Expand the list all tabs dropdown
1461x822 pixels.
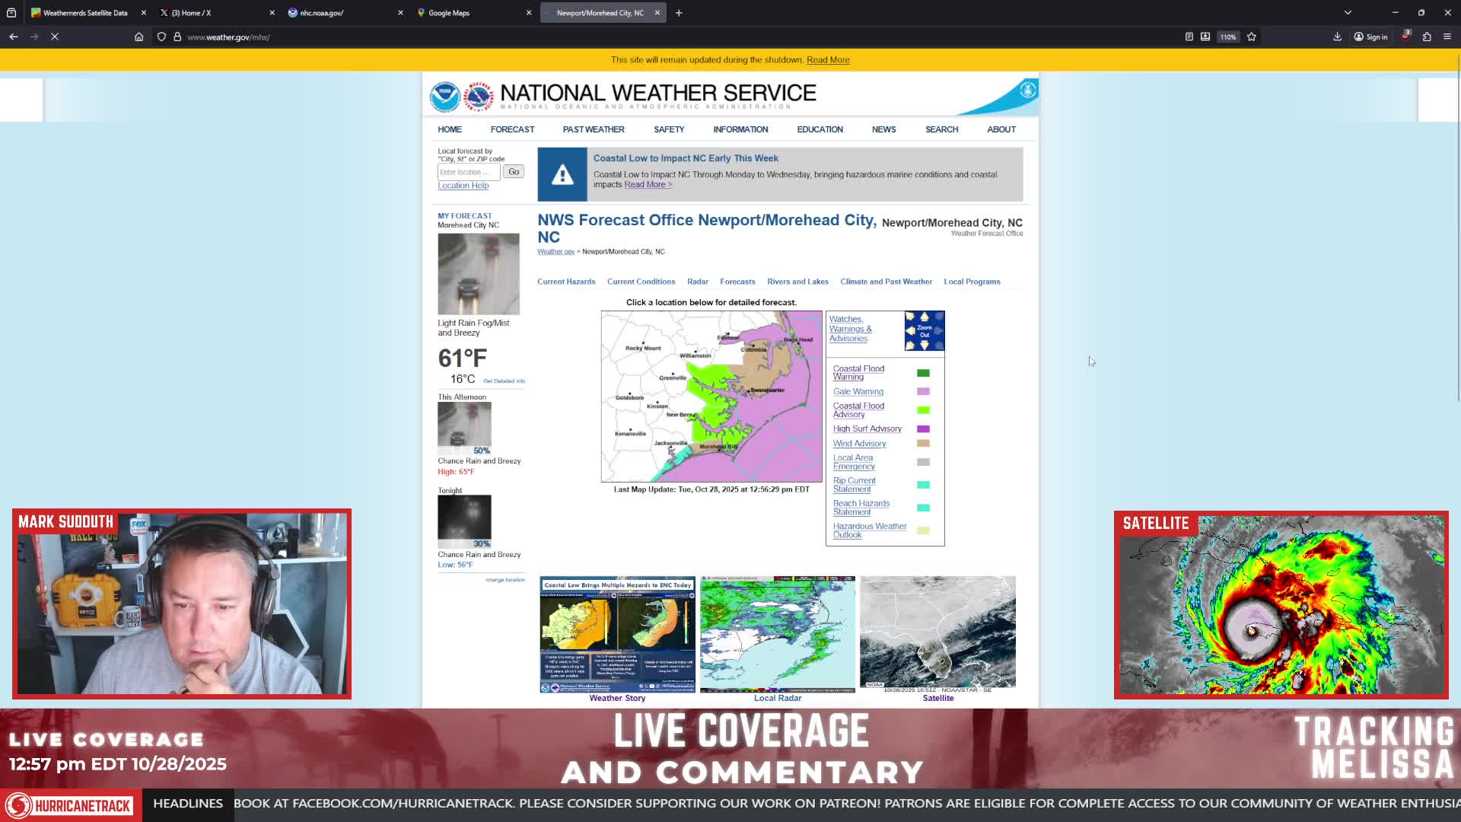tap(1348, 13)
